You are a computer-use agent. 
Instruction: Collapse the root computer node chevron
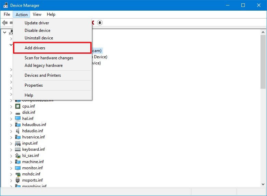tap(4, 32)
